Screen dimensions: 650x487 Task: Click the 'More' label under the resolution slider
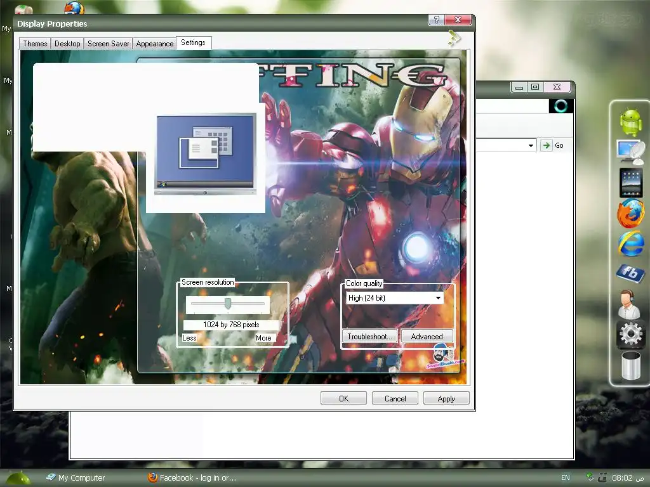(263, 338)
